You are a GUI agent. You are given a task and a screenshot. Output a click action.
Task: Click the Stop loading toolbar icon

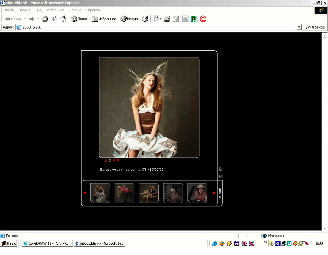pos(45,19)
